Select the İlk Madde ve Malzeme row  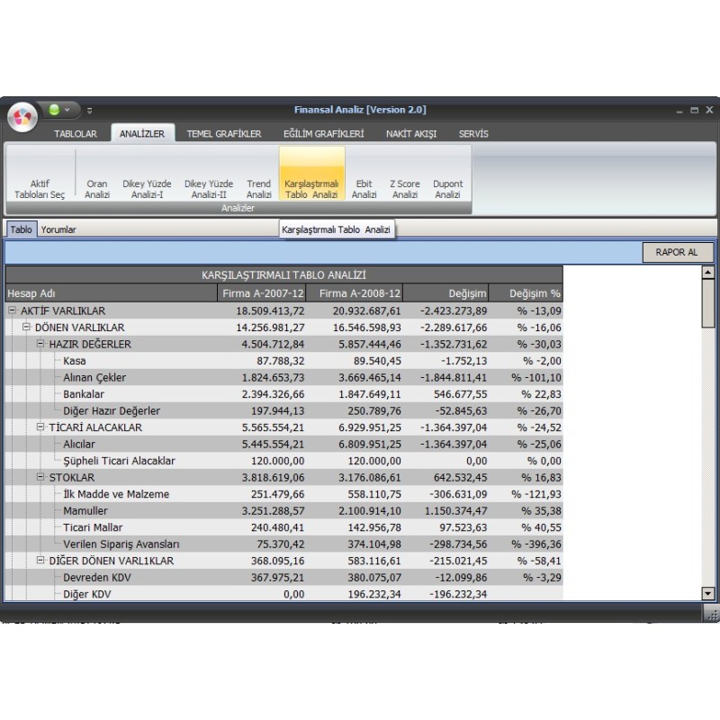283,494
